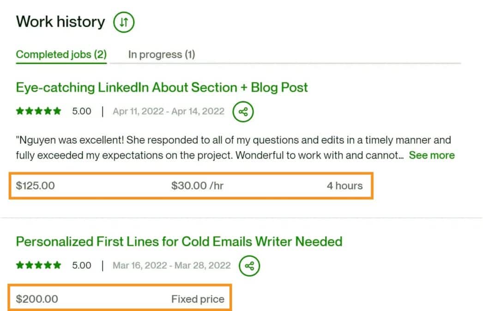Click the Fixed price label

pos(198,299)
